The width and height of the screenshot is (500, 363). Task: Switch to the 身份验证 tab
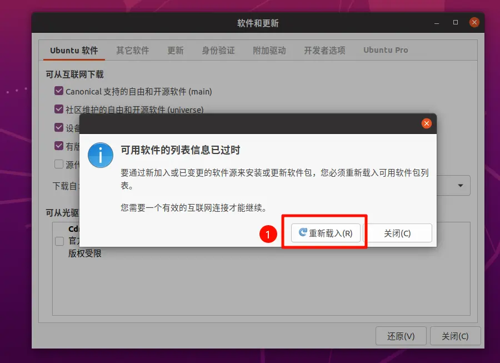[x=218, y=51]
